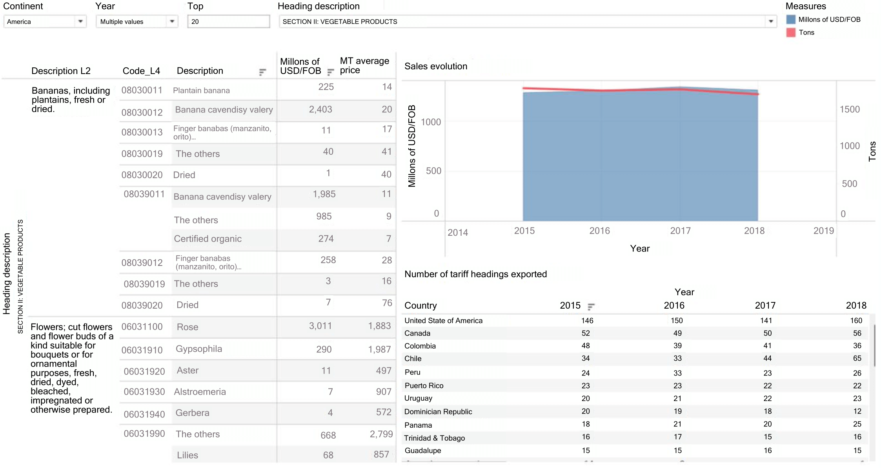Select the Certified organic row
The height and width of the screenshot is (468, 881).
click(x=208, y=239)
